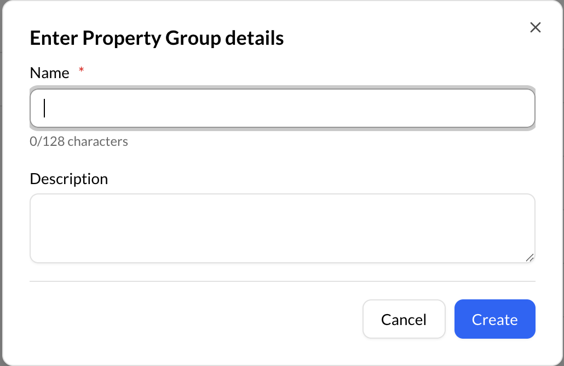Image resolution: width=564 pixels, height=366 pixels.
Task: Click the Enter Property Group details title
Action: click(157, 38)
